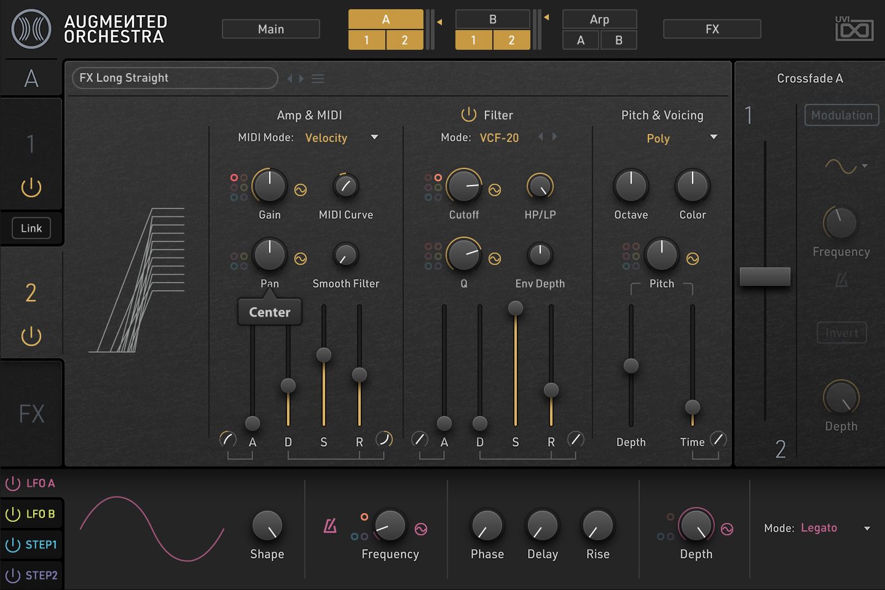
Task: Click the Octave knob
Action: [631, 186]
